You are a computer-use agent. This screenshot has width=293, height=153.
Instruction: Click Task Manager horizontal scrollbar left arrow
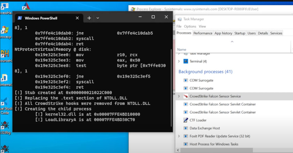[x=178, y=150]
